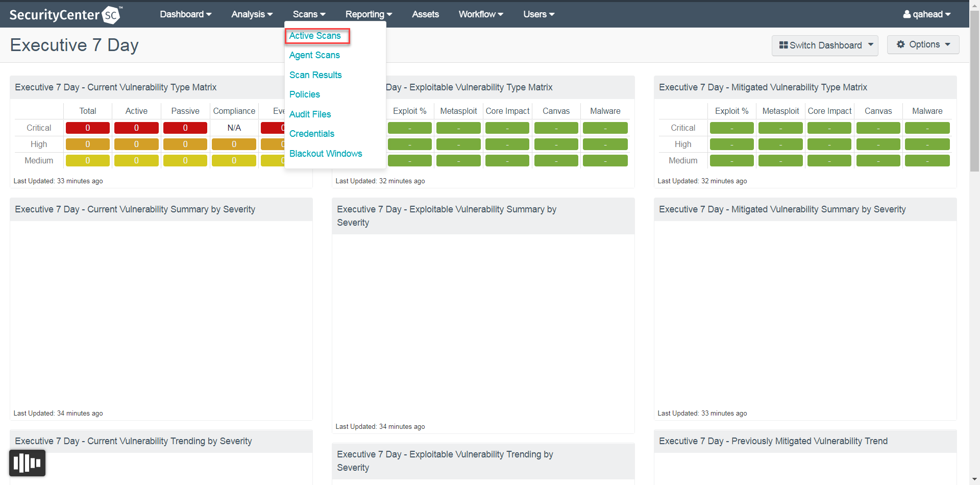Choose Agent Scans menu entry
Screen dimensions: 980x485
point(314,55)
